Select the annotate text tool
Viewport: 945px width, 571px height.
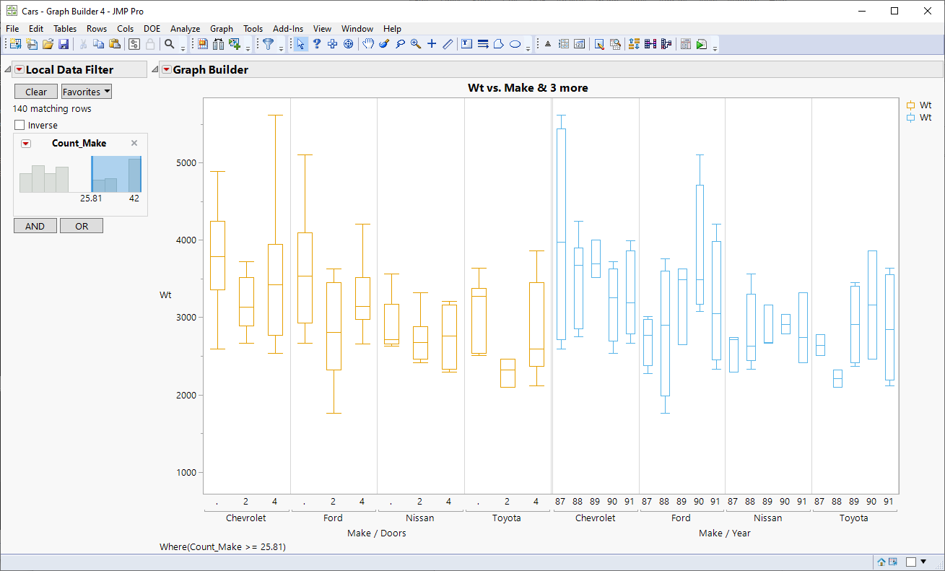point(466,44)
